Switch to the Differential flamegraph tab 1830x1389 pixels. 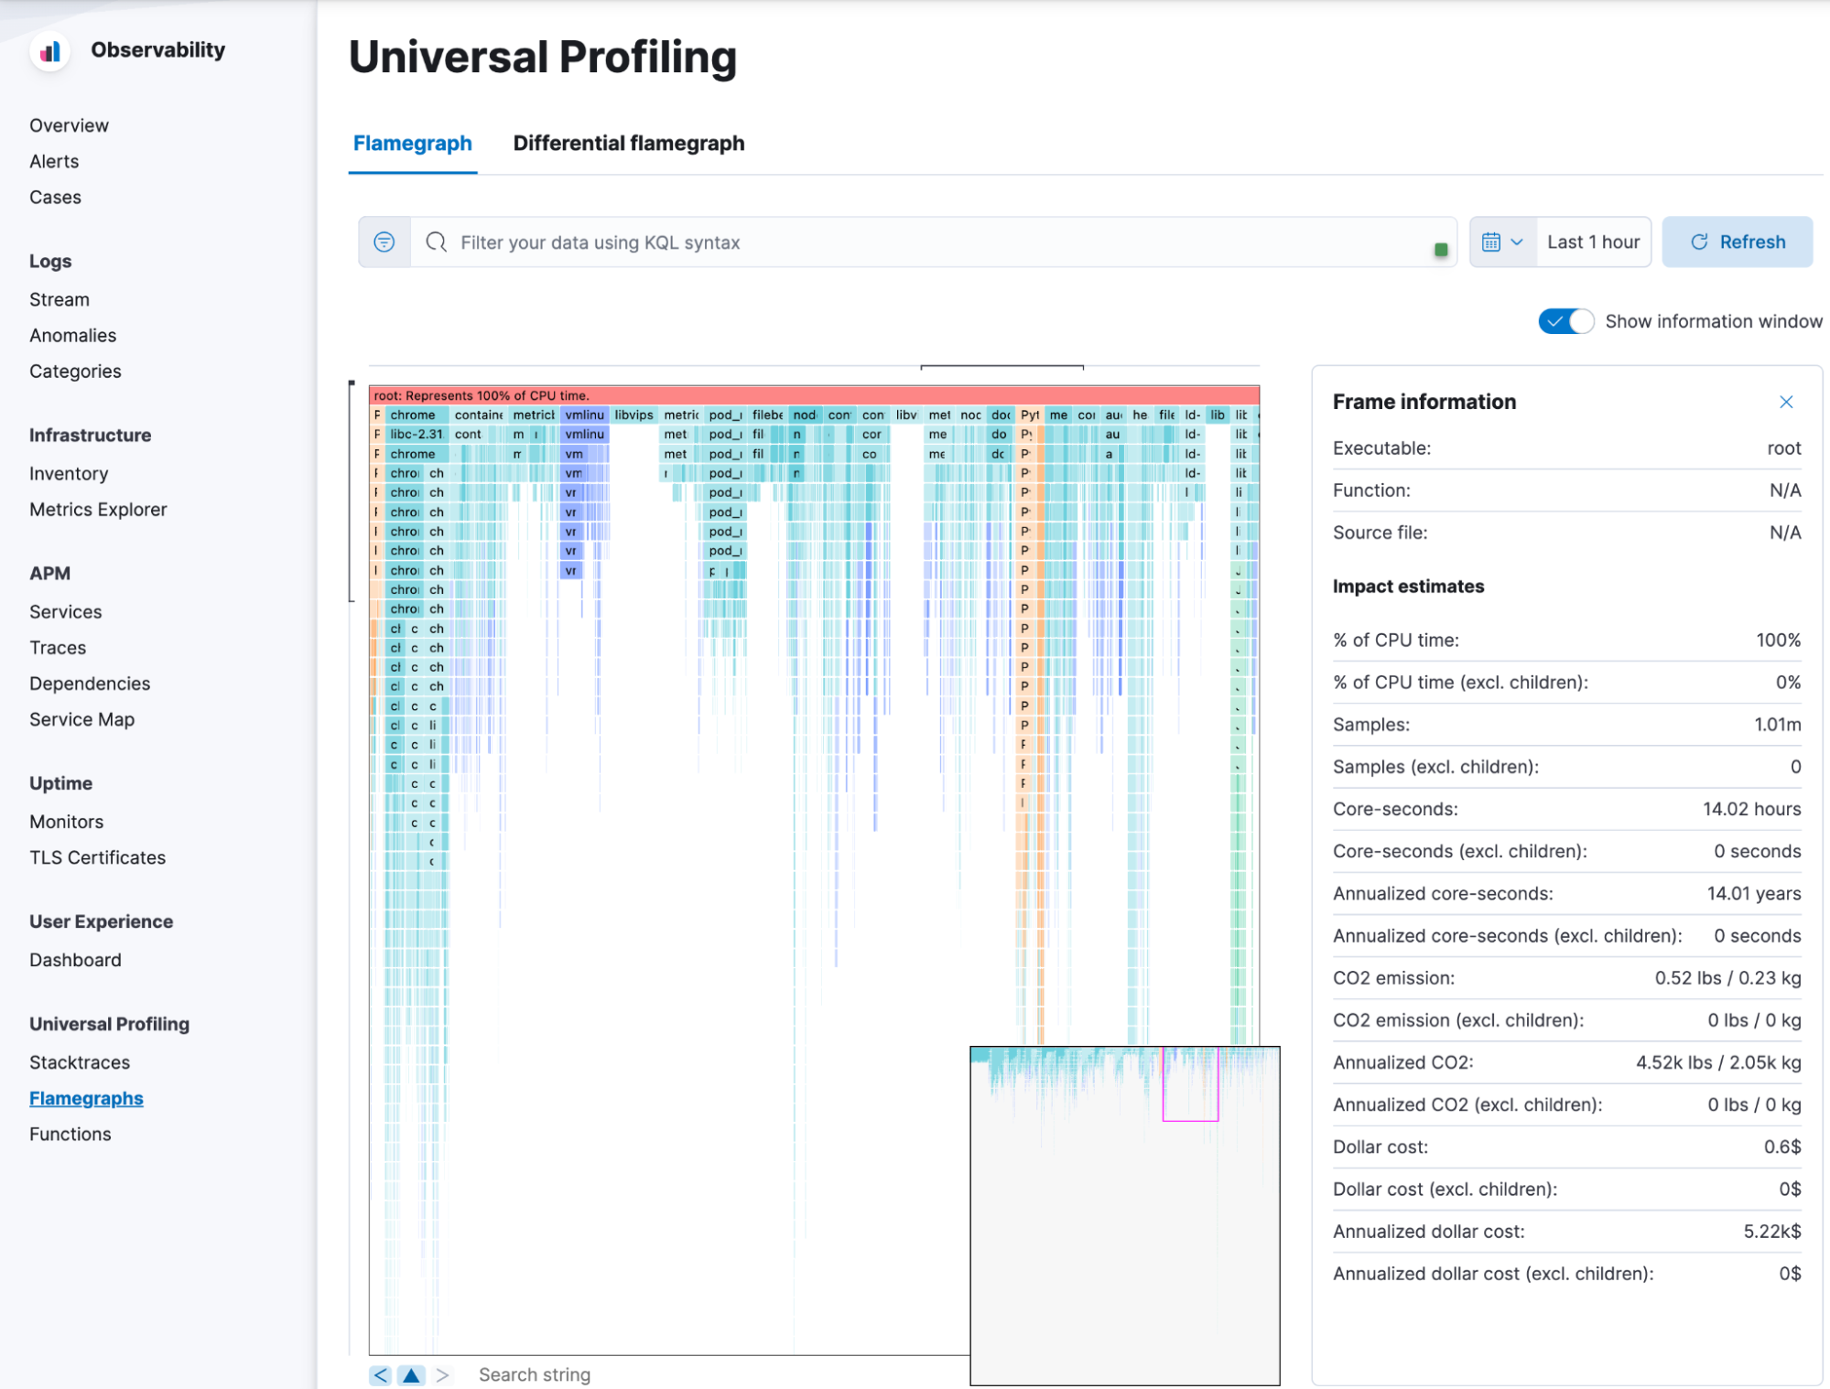click(628, 144)
